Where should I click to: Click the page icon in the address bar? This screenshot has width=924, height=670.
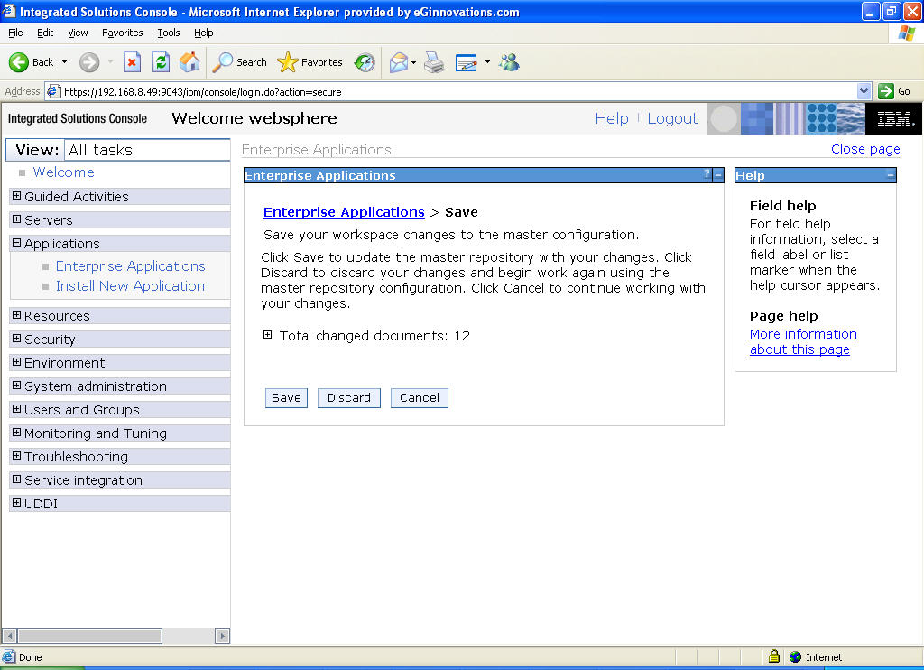pyautogui.click(x=53, y=91)
